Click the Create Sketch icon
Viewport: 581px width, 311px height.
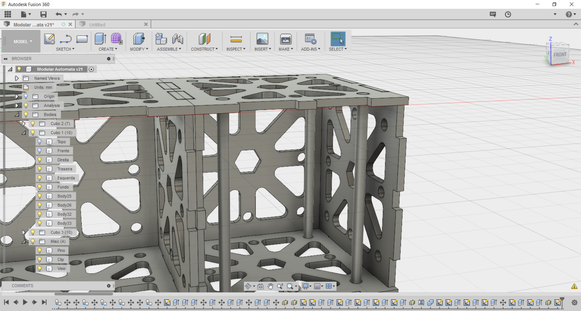[49, 39]
